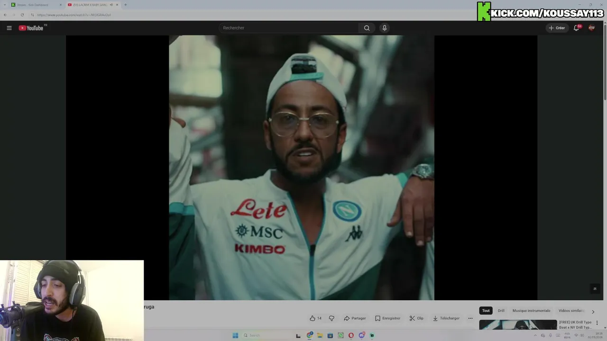Image resolution: width=607 pixels, height=341 pixels.
Task: Open the YouTube notifications bell
Action: [x=577, y=28]
